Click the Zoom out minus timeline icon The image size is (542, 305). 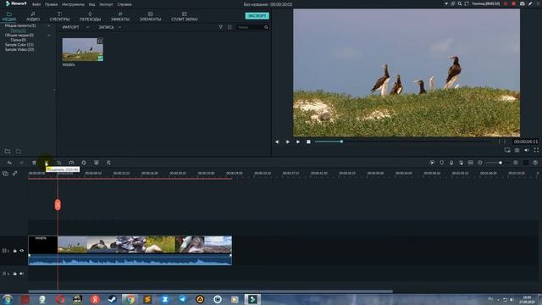click(480, 163)
